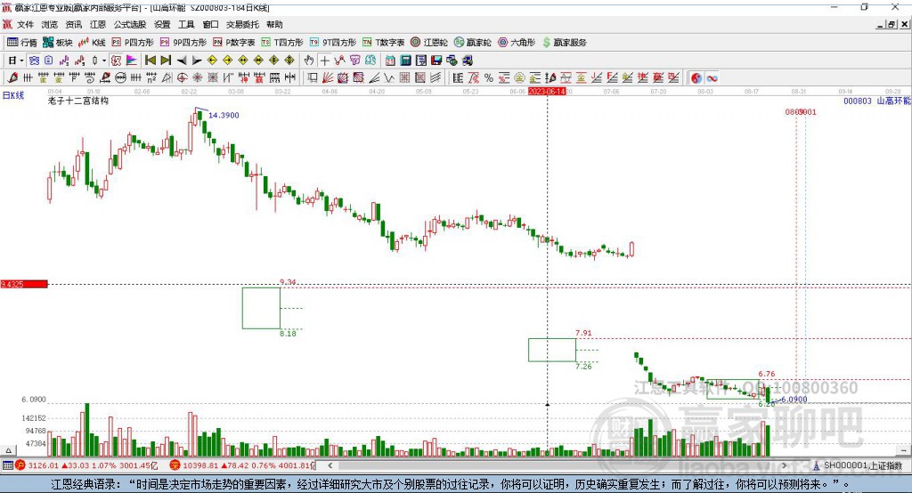
Task: Open the 板块 sector view
Action: point(57,43)
